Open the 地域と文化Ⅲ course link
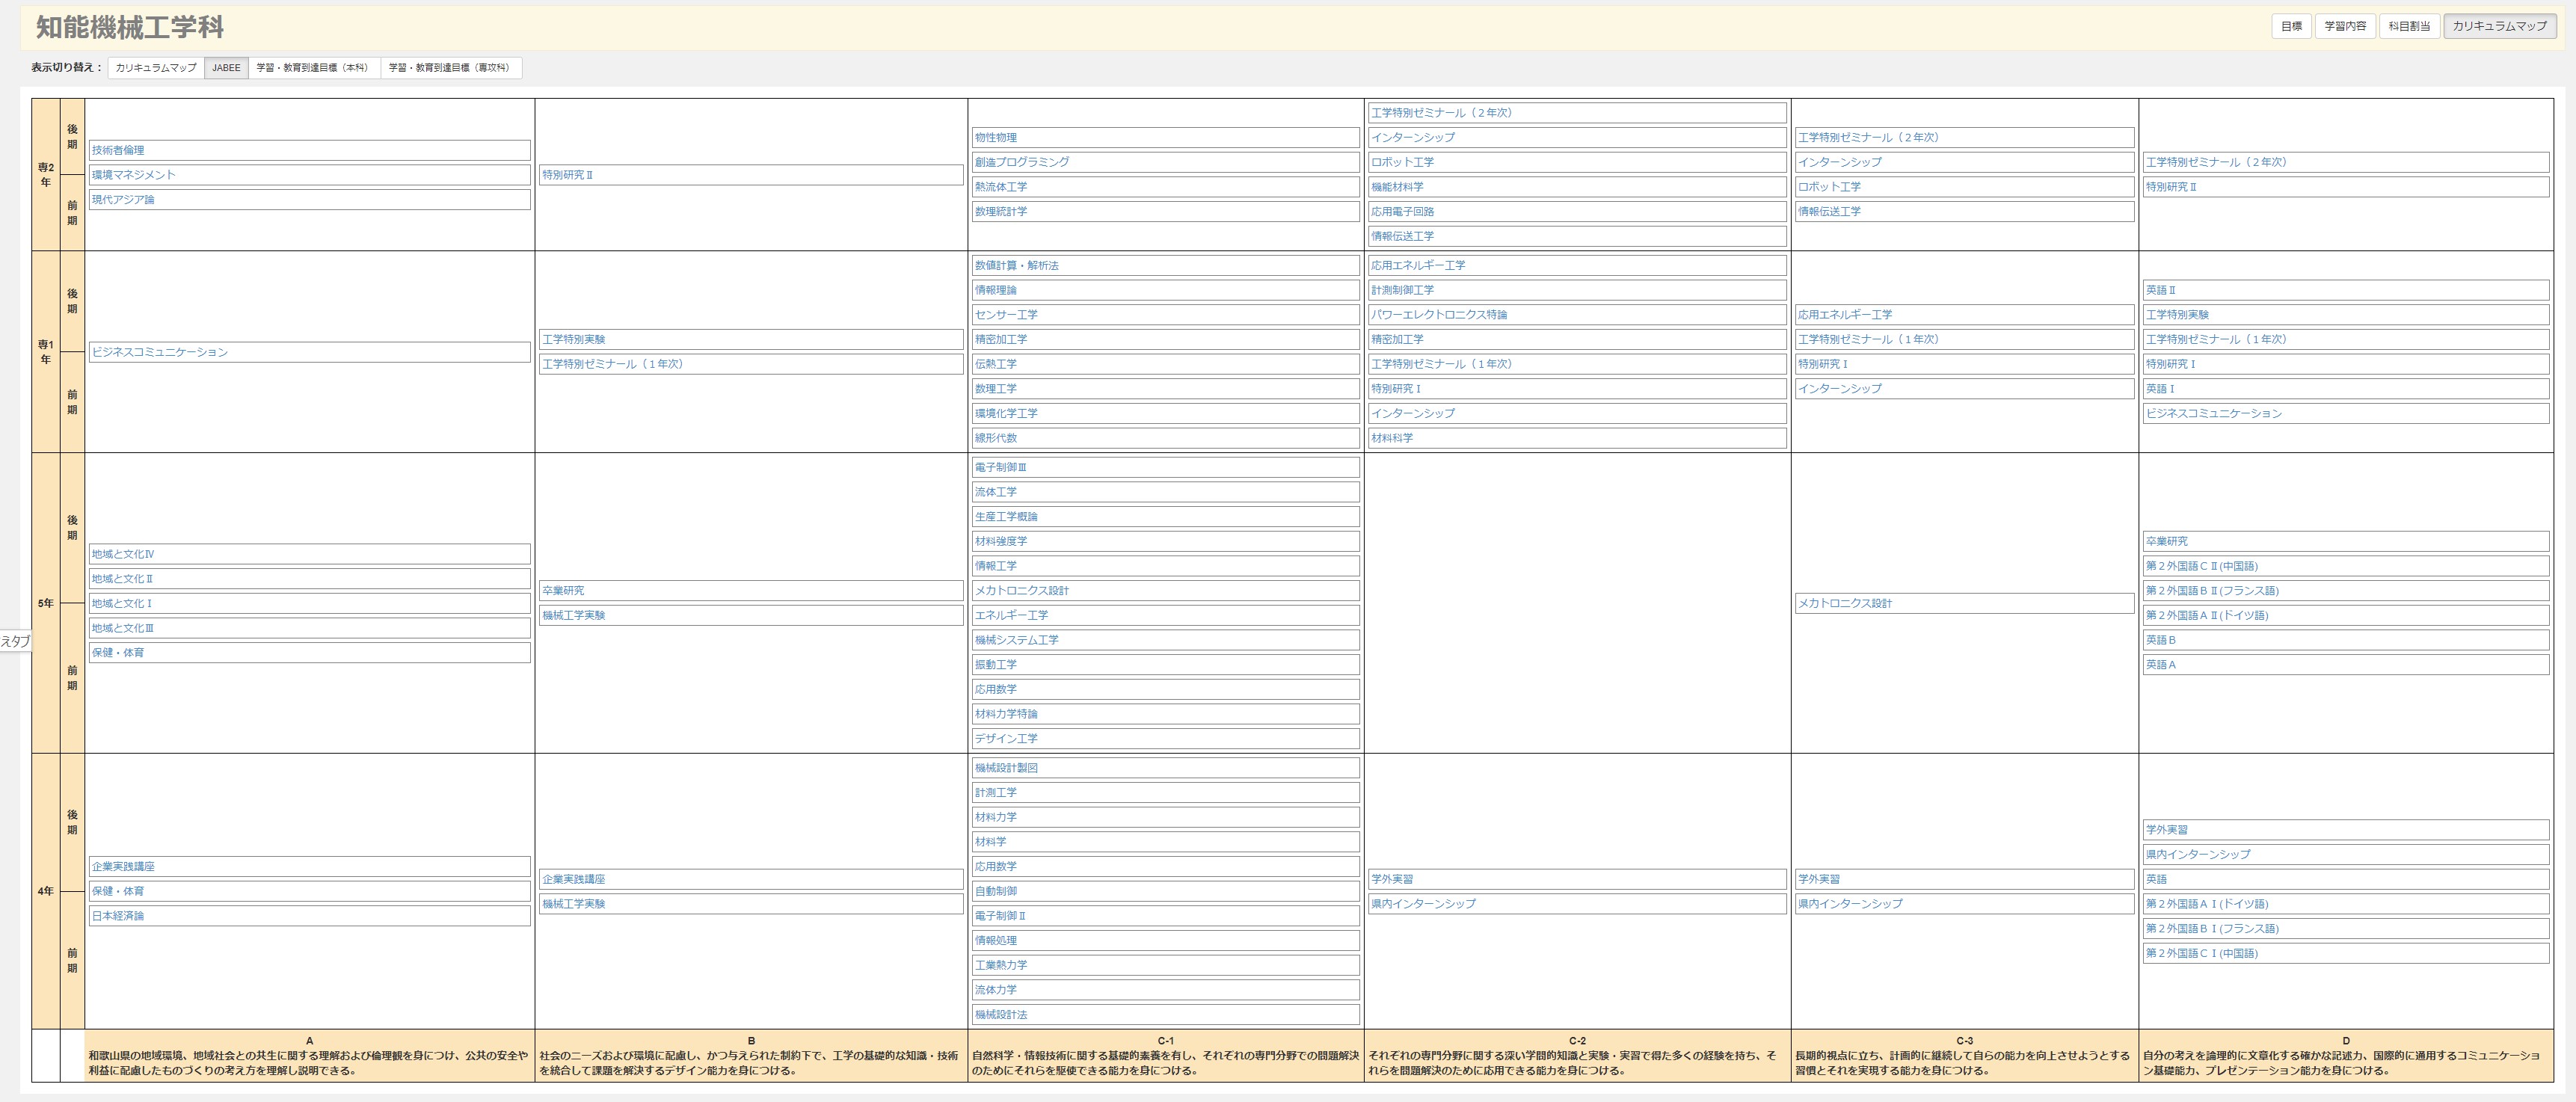The height and width of the screenshot is (1102, 2576). pyautogui.click(x=123, y=628)
